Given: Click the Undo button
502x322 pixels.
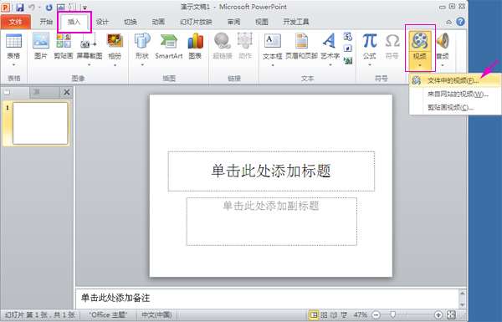Looking at the screenshot, I should [32, 7].
